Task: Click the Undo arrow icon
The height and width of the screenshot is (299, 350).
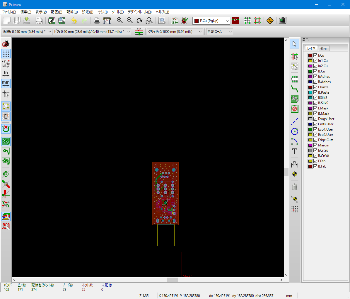Action: coord(74,21)
